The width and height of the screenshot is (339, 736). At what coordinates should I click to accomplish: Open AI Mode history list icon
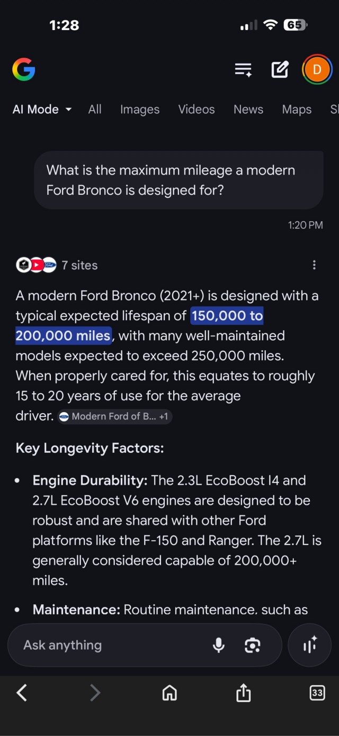click(243, 69)
